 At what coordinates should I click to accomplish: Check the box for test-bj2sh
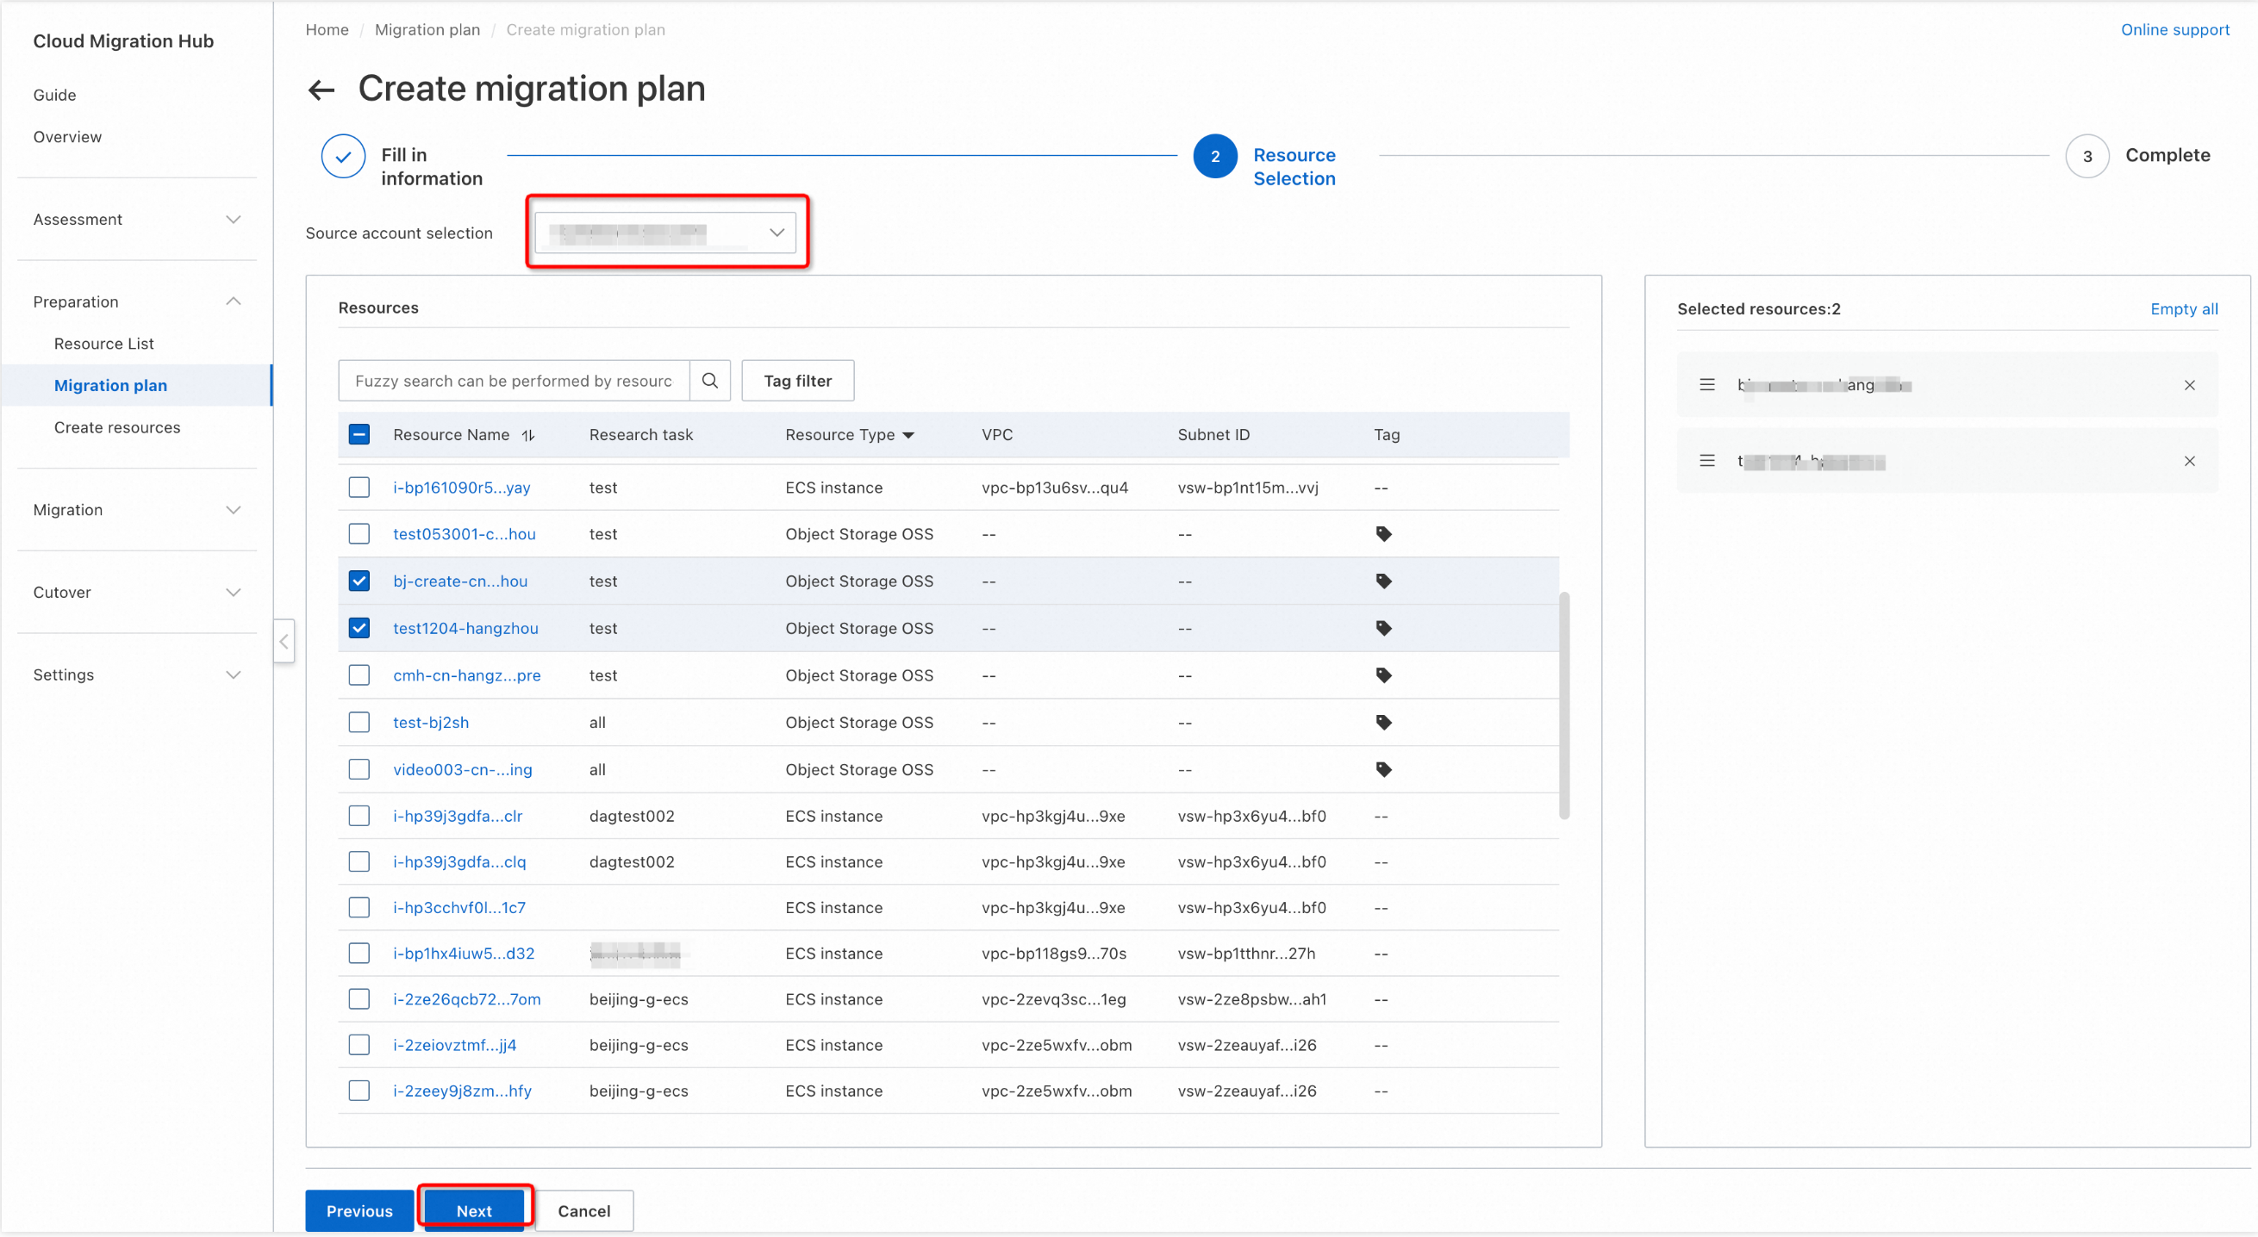pyautogui.click(x=359, y=723)
